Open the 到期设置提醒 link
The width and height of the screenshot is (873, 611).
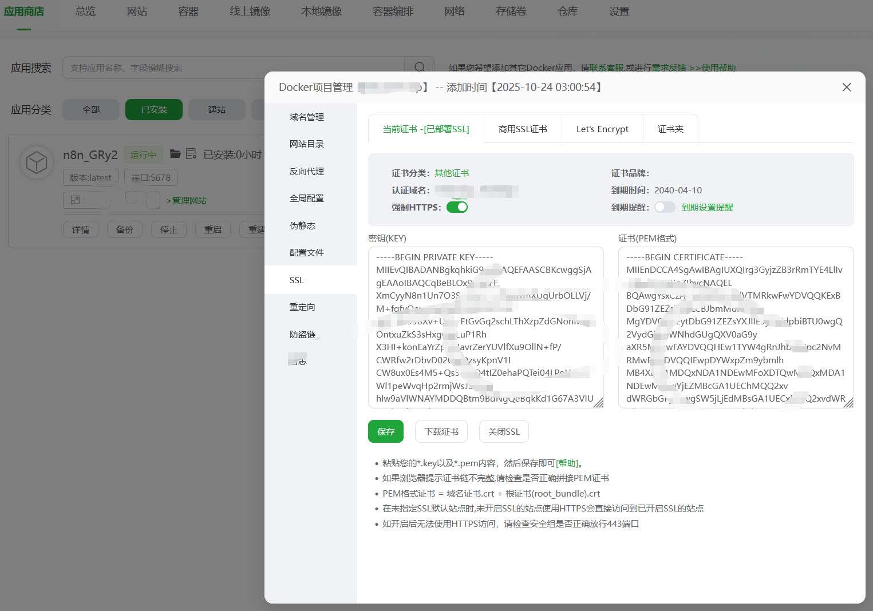coord(707,207)
